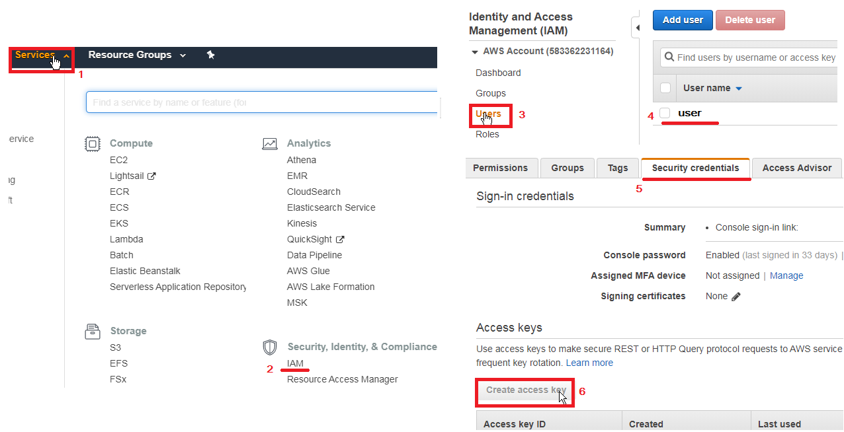Switch to the Tags tab

(x=618, y=168)
